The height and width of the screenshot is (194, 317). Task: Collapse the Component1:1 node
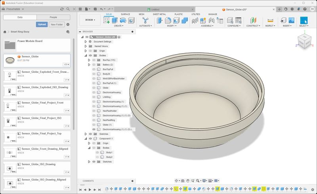[x=86, y=138]
